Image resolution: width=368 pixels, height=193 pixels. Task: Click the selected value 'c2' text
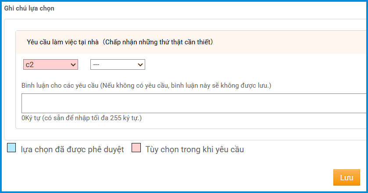click(30, 64)
